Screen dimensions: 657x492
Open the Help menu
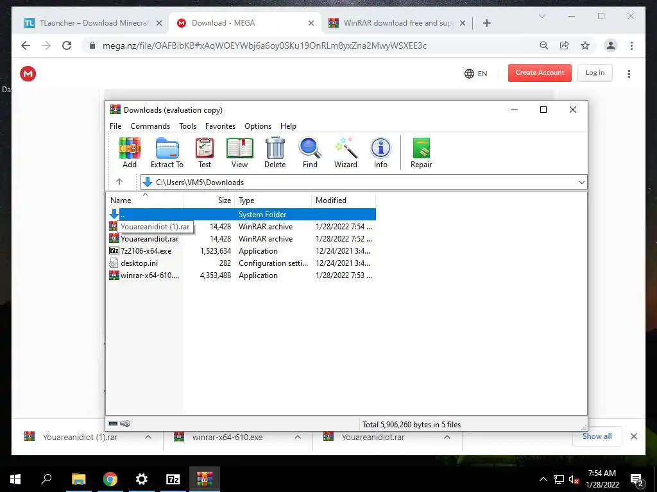point(288,126)
